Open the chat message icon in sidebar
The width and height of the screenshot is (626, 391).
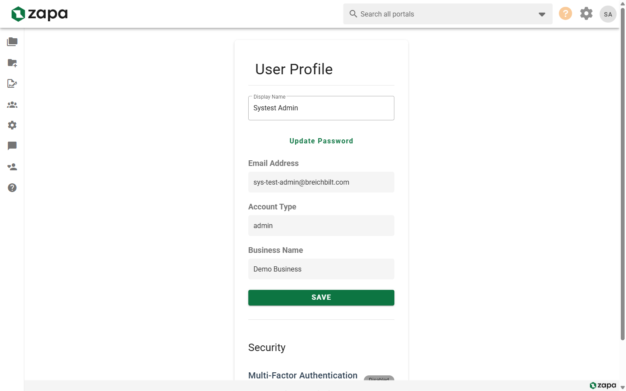pos(12,146)
